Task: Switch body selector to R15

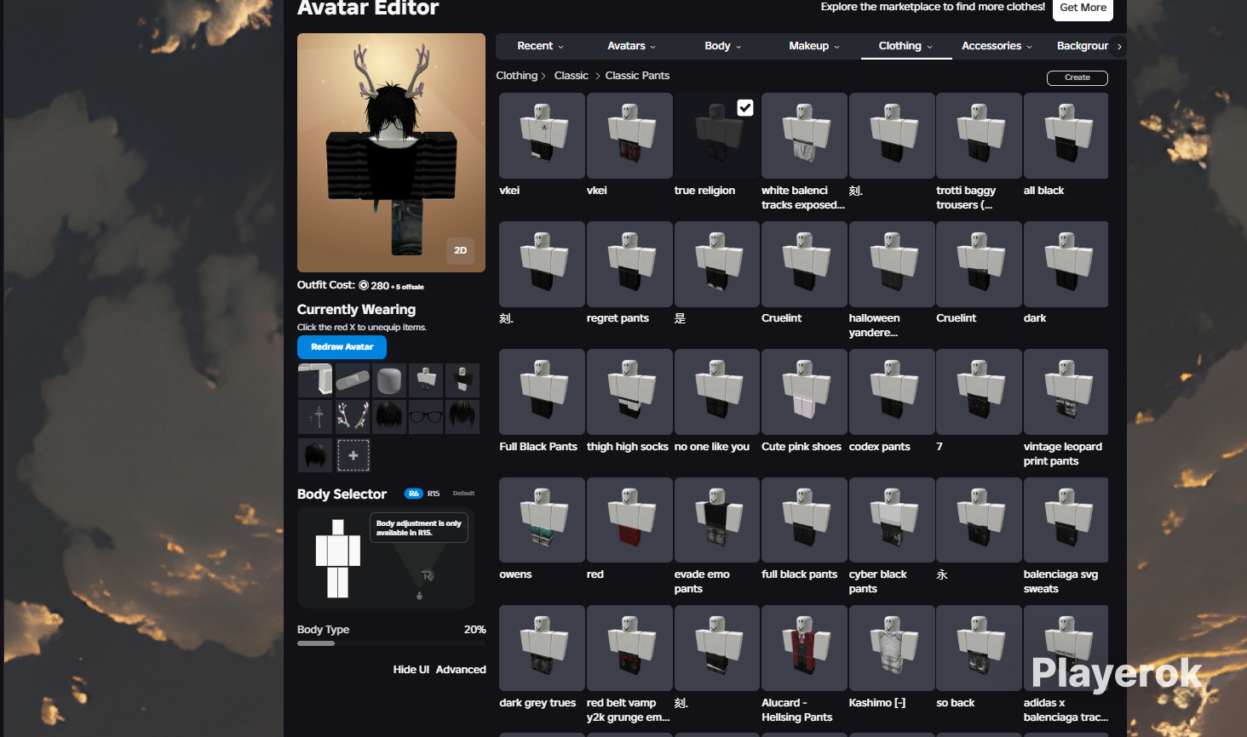Action: point(434,494)
